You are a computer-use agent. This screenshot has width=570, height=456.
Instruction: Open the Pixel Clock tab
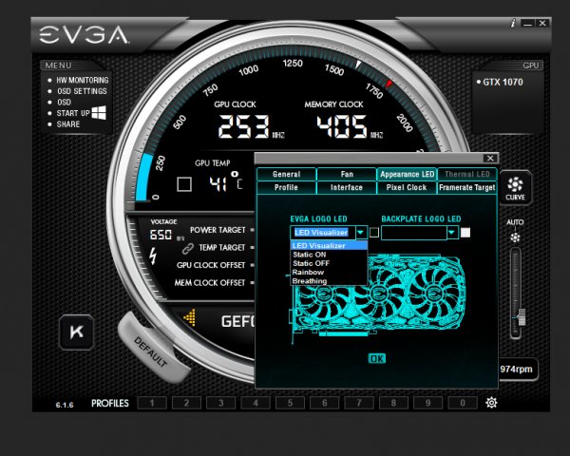click(408, 187)
